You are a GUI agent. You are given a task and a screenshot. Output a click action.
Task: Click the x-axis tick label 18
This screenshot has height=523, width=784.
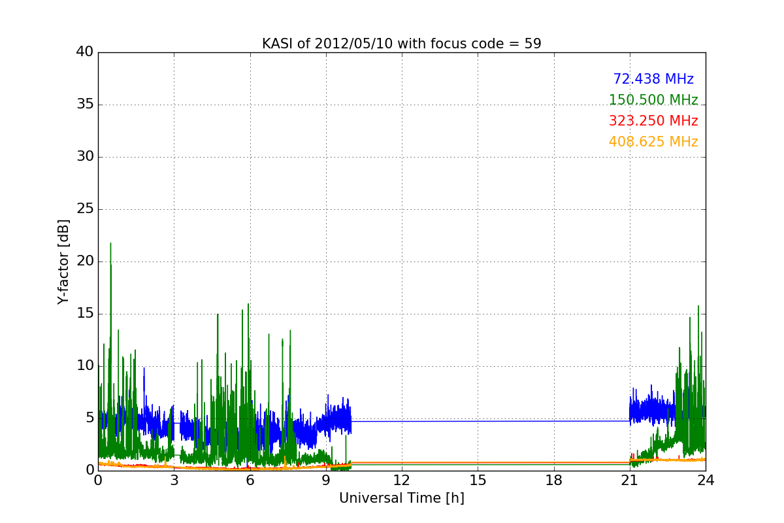(x=553, y=481)
